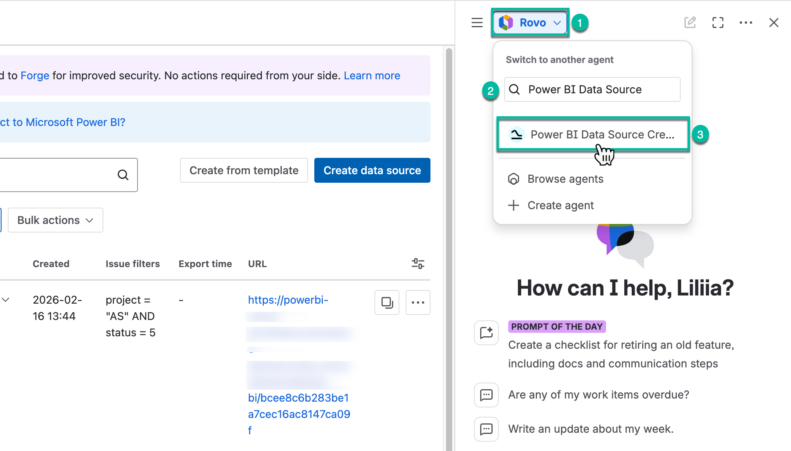Open Rovo panel more options menu
This screenshot has width=791, height=451.
click(746, 23)
